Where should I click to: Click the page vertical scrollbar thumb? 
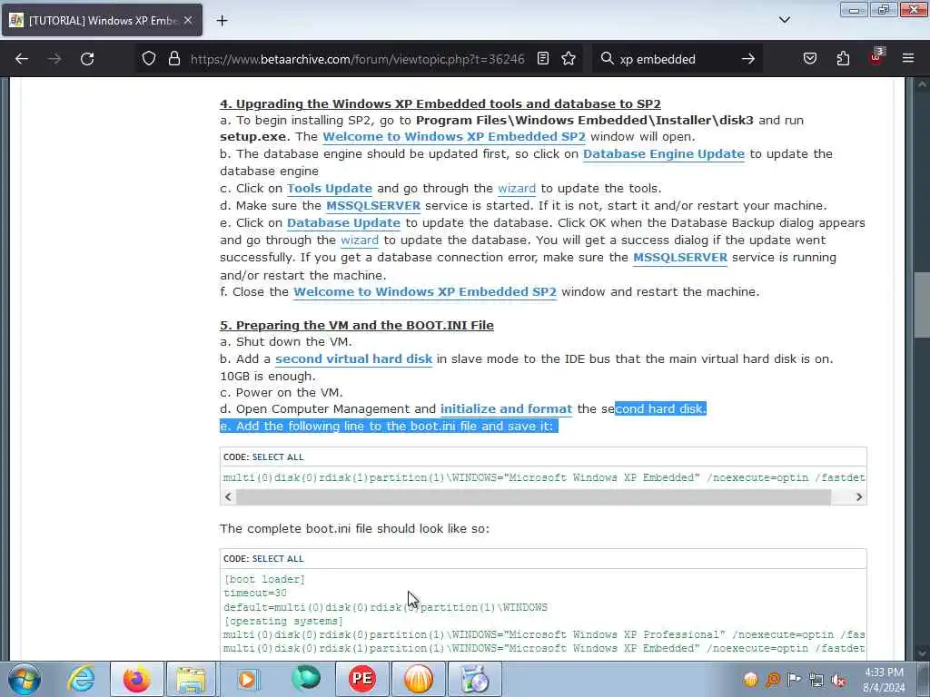[923, 306]
